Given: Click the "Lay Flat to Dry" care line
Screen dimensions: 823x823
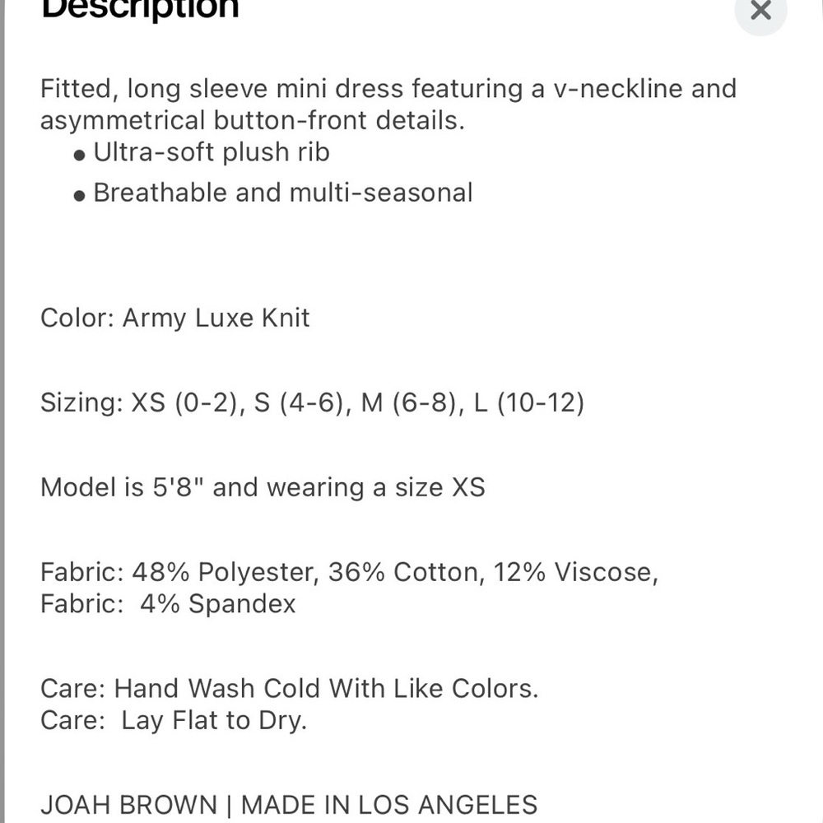Looking at the screenshot, I should point(213,721).
